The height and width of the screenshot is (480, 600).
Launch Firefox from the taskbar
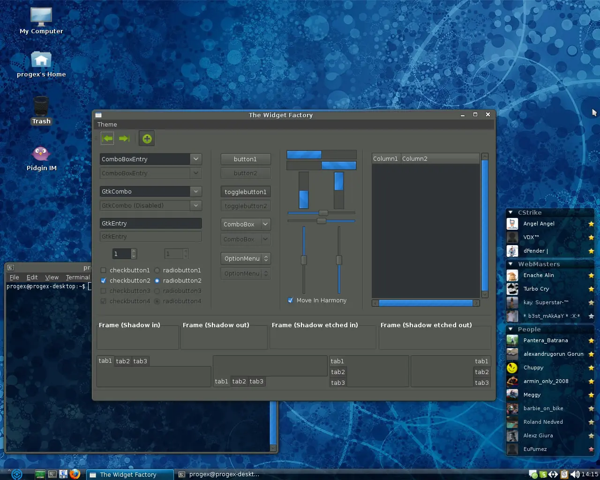[x=75, y=474]
